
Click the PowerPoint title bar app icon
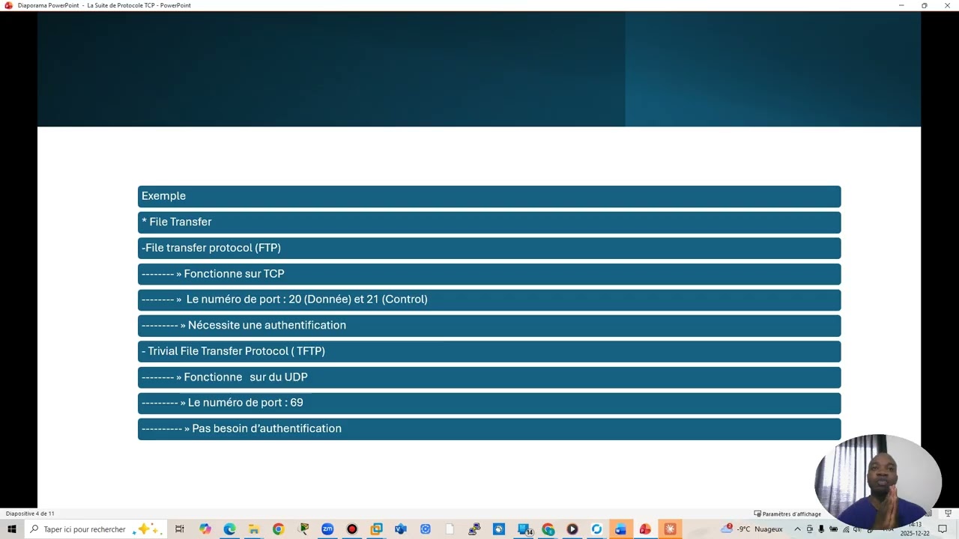[x=9, y=5]
